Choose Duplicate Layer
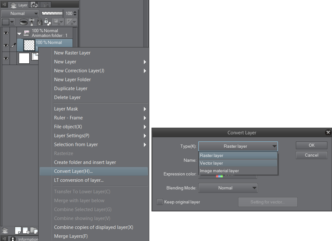Viewport: 332px width, 241px height. click(x=94, y=88)
